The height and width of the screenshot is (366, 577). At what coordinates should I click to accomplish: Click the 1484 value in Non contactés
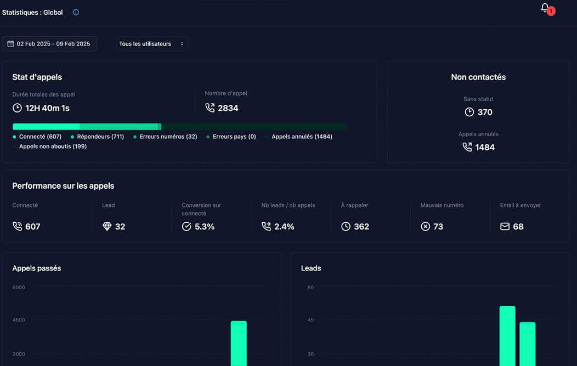point(485,148)
